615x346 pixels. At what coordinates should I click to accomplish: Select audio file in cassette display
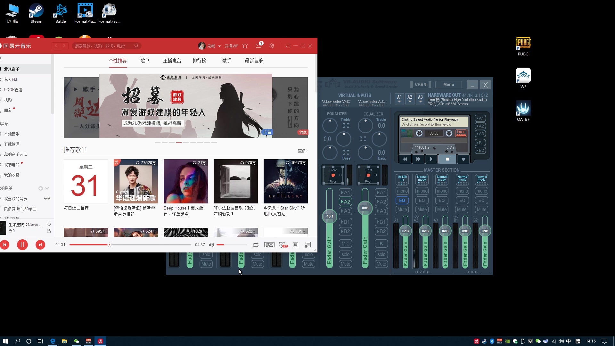434,122
